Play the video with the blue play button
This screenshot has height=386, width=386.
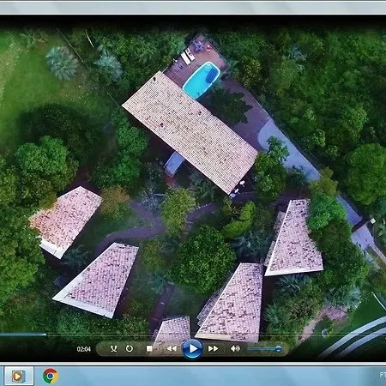pyautogui.click(x=192, y=348)
